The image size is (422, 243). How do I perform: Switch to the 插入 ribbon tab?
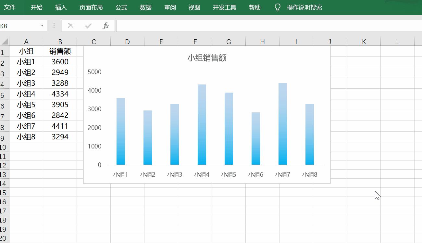pyautogui.click(x=61, y=7)
